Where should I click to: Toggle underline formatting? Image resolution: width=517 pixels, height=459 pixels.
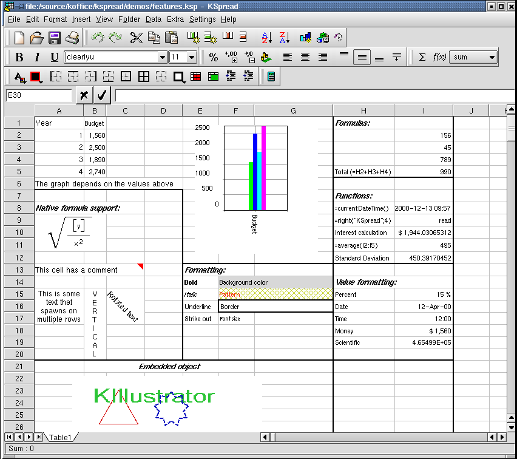point(55,57)
